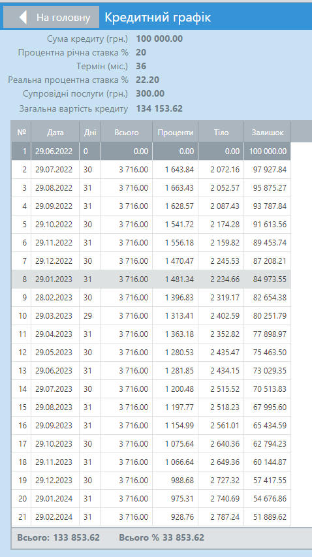Viewport: 312px width, 557px height.
Task: Click total credit cost 134 153.62
Action: point(159,108)
